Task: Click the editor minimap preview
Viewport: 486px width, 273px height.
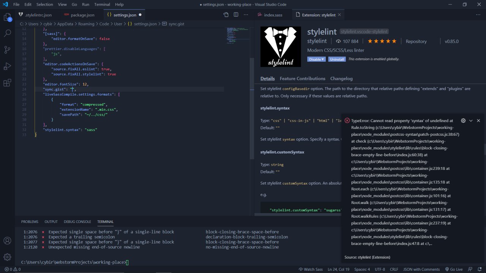Action: [x=237, y=35]
